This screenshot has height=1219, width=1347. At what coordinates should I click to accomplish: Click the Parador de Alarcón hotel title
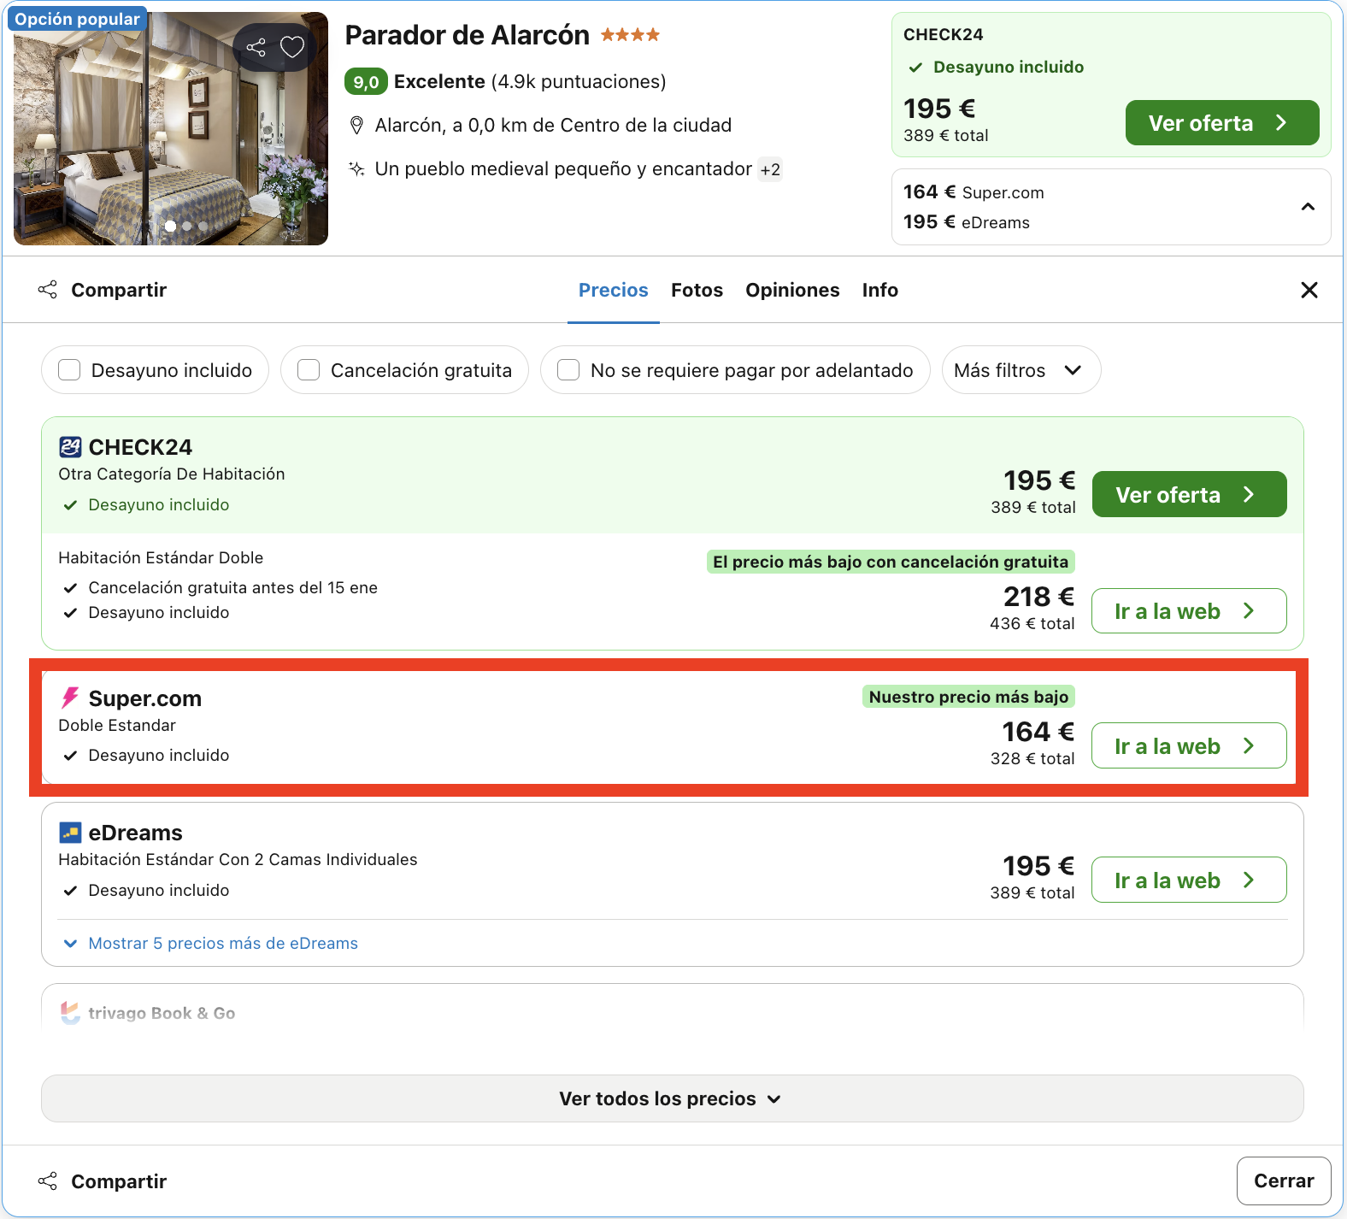tap(467, 35)
